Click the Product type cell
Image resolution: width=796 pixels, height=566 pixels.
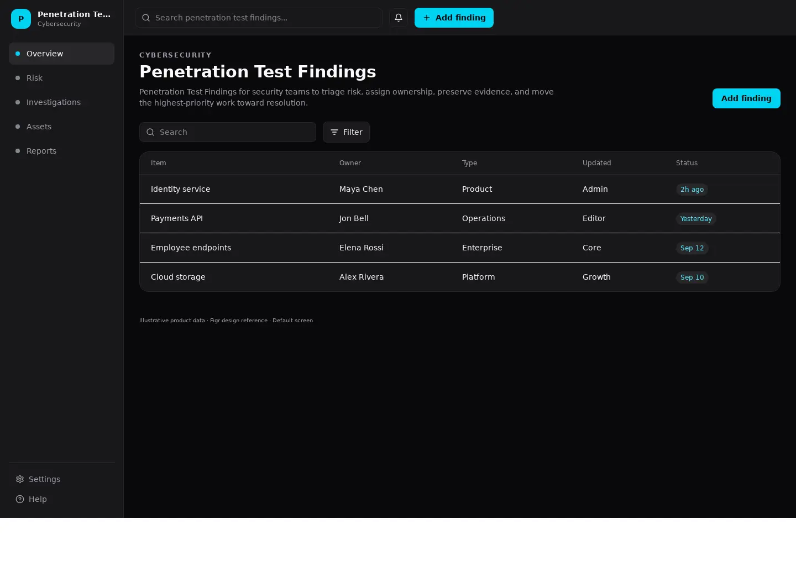(477, 189)
